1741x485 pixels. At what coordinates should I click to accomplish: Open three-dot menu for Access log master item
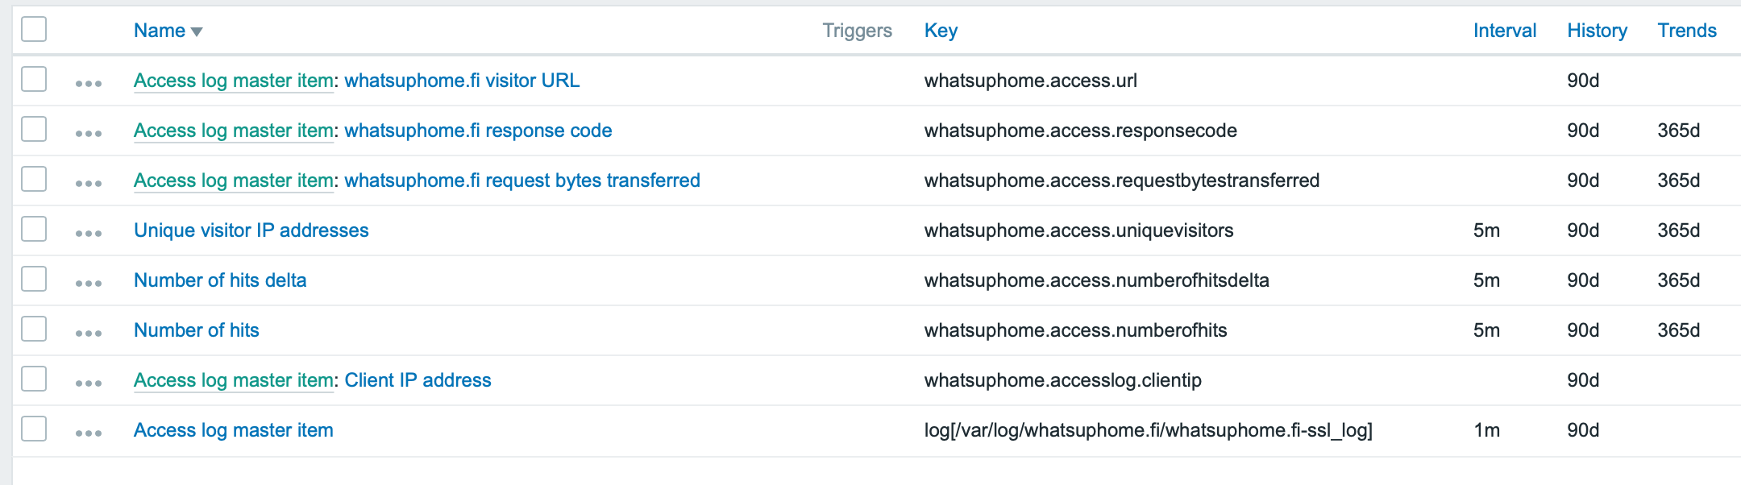[x=89, y=433]
